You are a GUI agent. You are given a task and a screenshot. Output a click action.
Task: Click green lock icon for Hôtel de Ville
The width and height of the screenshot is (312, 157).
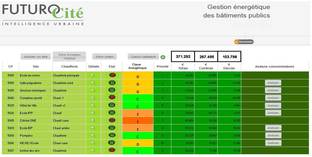(x=112, y=105)
